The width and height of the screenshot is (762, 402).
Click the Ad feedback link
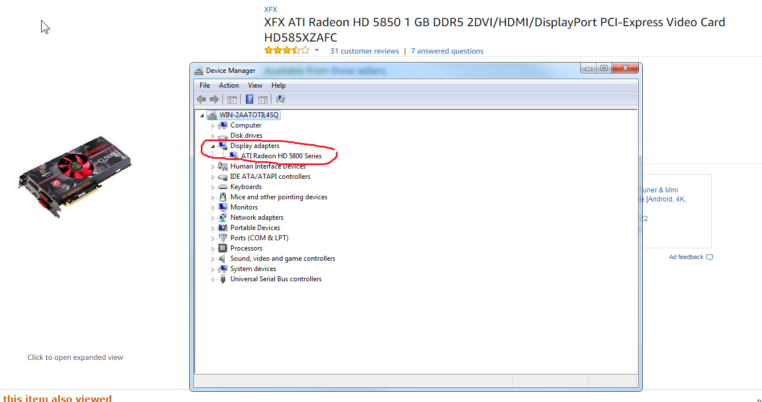(686, 257)
